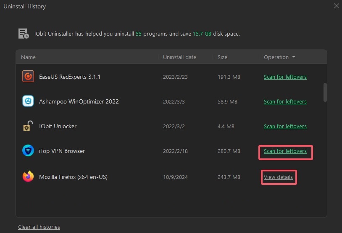Click the 4.4 MB size value
342x233 pixels.
[x=226, y=127]
